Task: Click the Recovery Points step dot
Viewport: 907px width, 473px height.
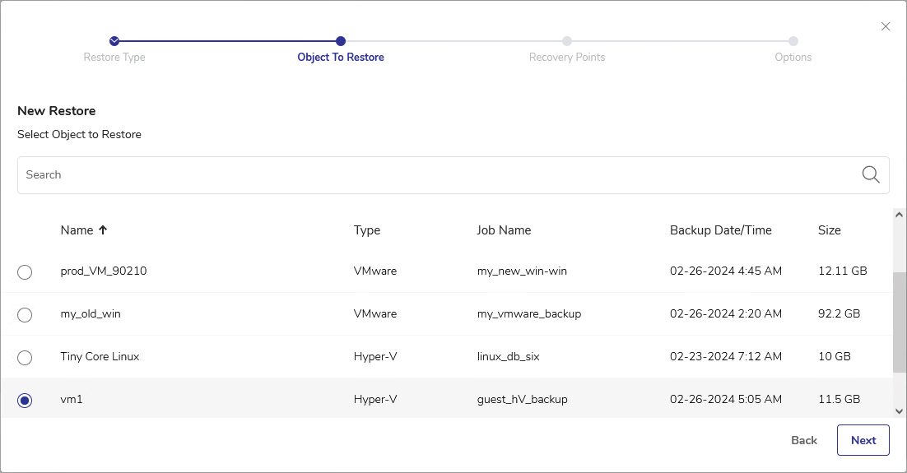Action: 567,41
